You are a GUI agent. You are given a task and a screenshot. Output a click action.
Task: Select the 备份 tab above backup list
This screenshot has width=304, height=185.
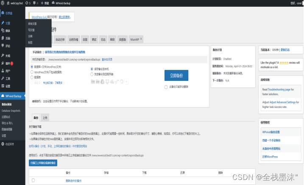(x=36, y=118)
